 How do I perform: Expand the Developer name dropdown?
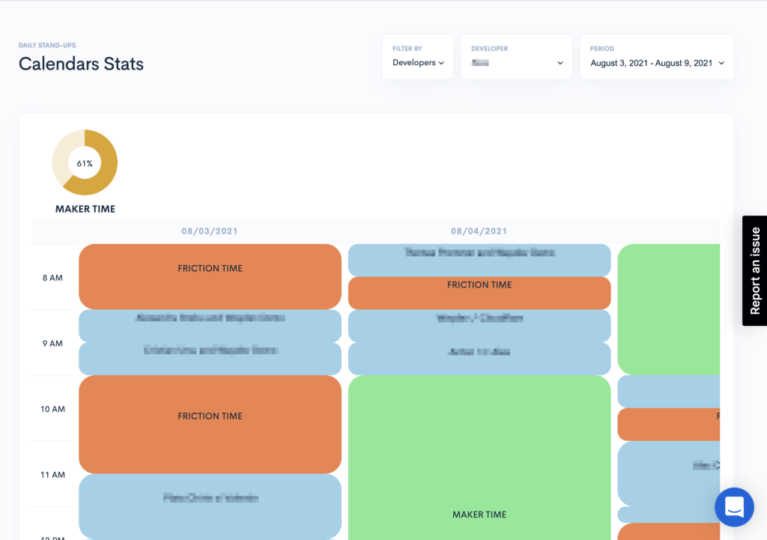517,57
